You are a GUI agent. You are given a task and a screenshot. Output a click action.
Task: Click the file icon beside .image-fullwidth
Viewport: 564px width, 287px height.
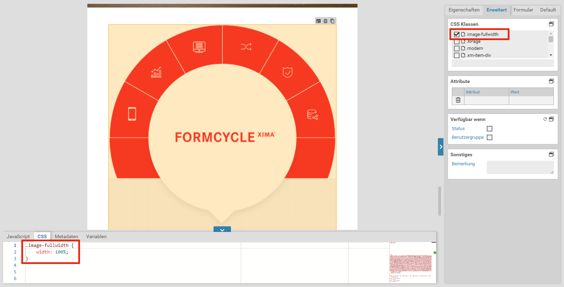point(463,34)
